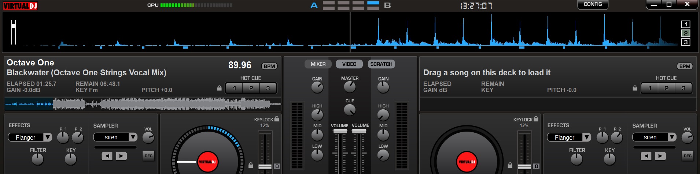Click the right channel HIGH EQ knob
The width and height of the screenshot is (700, 174).
tap(383, 115)
